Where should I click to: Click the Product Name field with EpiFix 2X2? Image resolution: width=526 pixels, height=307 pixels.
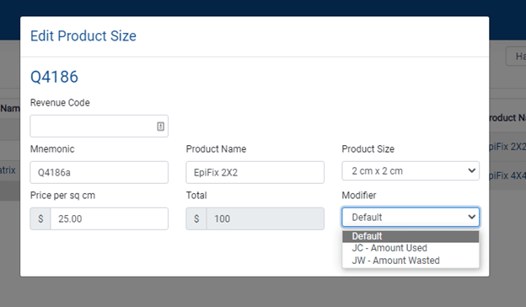[255, 172]
